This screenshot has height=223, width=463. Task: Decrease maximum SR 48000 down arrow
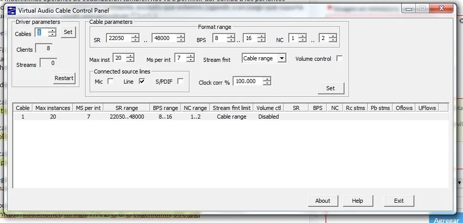click(x=181, y=40)
